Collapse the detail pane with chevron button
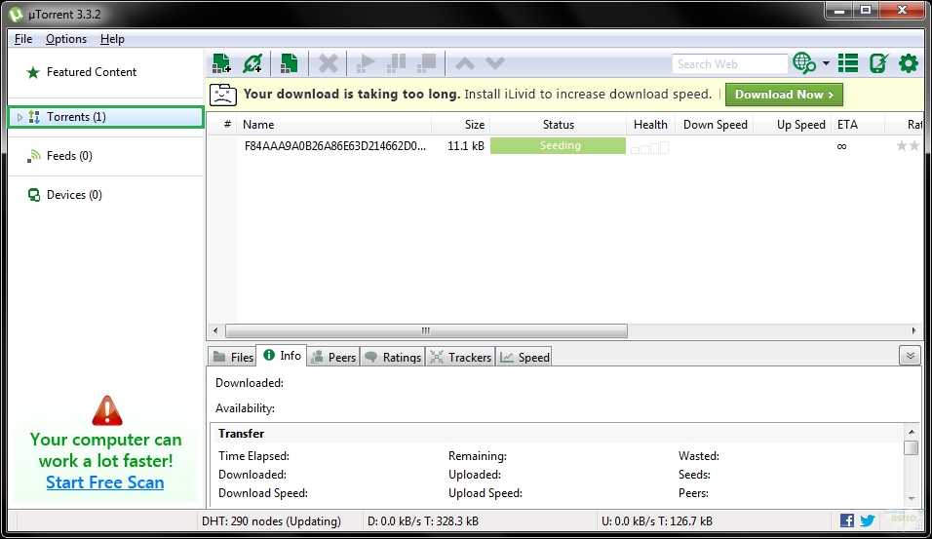Screen dimensions: 932x539 pyautogui.click(x=910, y=356)
